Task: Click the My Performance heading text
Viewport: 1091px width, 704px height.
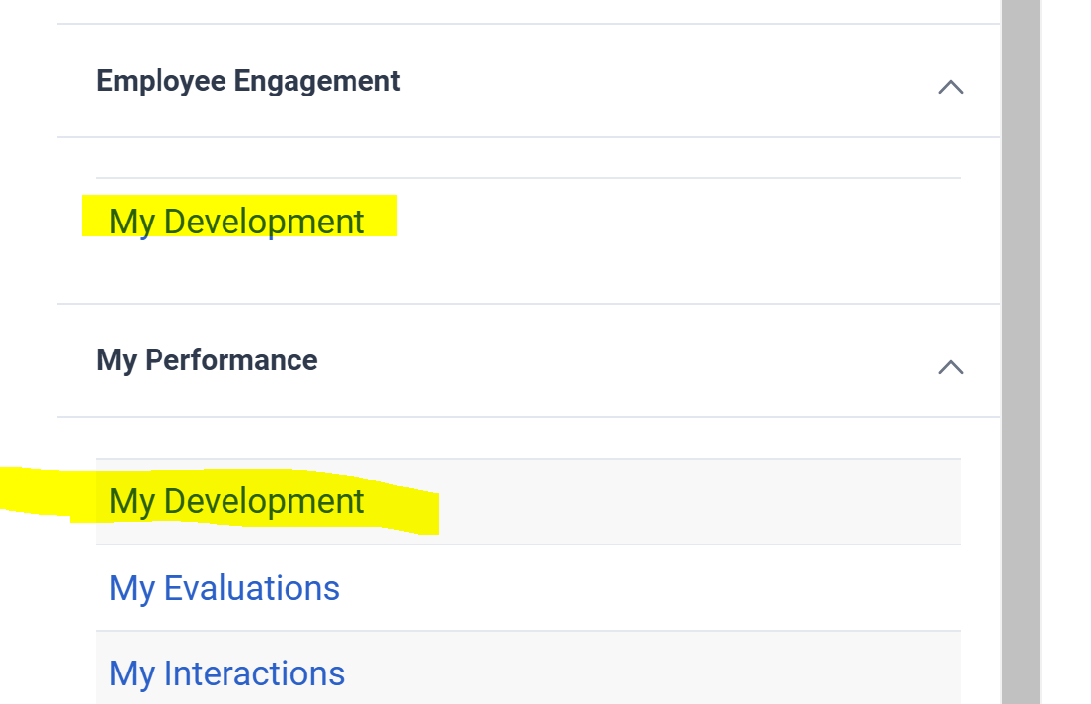Action: [207, 360]
